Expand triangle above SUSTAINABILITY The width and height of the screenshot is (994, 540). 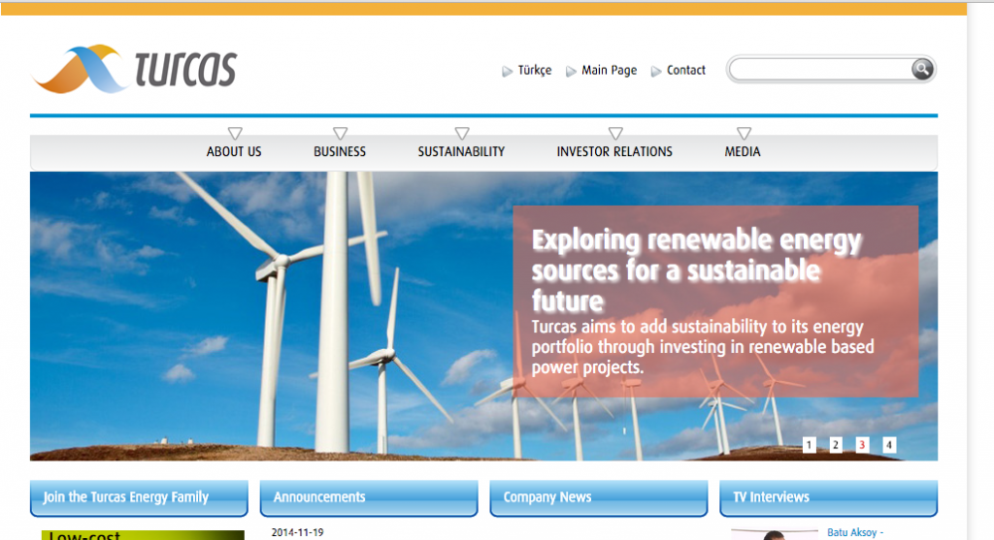pyautogui.click(x=461, y=133)
